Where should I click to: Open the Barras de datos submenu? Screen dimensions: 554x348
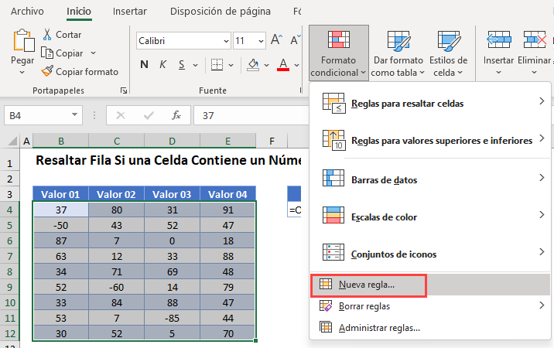coord(430,179)
